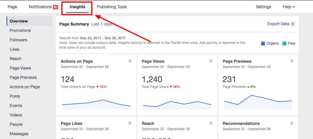Image resolution: width=313 pixels, height=139 pixels.
Task: Click the red 13% decrease indicator
Action: pyautogui.click(x=101, y=87)
